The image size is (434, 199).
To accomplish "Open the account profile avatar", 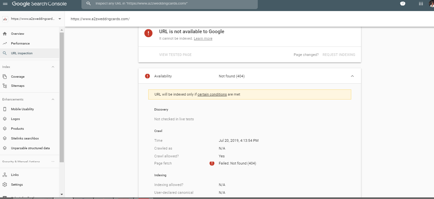I will coord(432,4).
